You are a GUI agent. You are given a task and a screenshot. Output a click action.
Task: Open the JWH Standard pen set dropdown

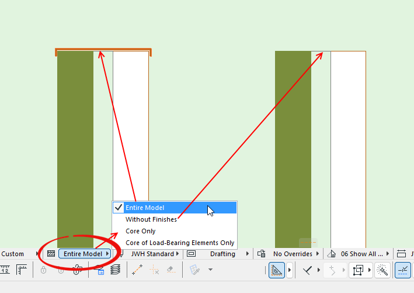point(155,254)
